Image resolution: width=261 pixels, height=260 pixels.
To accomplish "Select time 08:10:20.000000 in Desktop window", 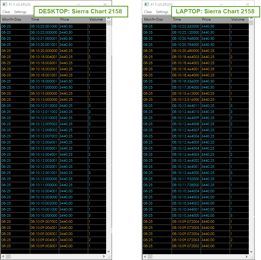I will coord(44,51).
